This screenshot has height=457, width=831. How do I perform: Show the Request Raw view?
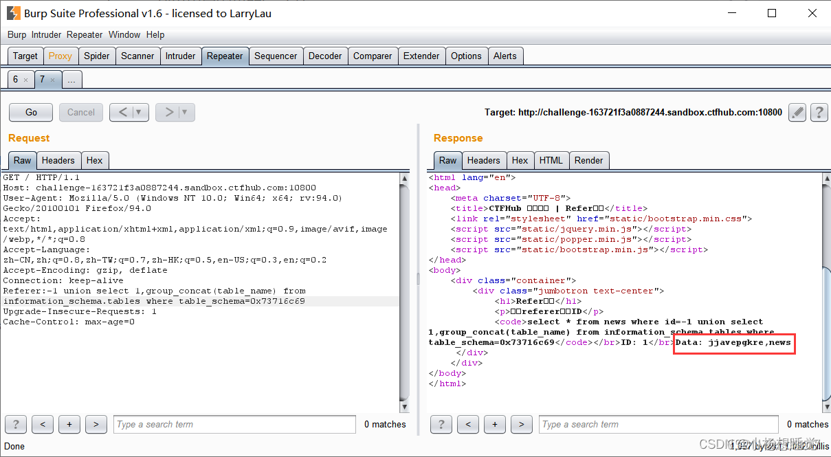(x=23, y=160)
